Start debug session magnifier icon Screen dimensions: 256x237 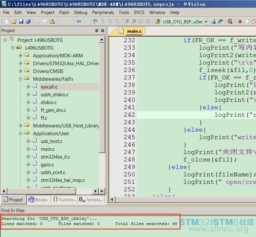pyautogui.click(x=230, y=21)
